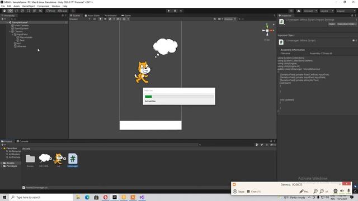Switch to the Console tab

pos(22,141)
